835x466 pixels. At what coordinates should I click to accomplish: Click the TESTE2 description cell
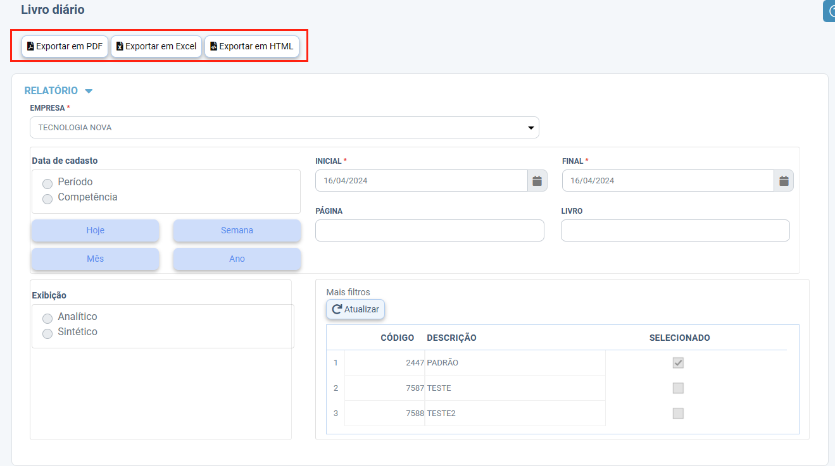[x=515, y=414]
